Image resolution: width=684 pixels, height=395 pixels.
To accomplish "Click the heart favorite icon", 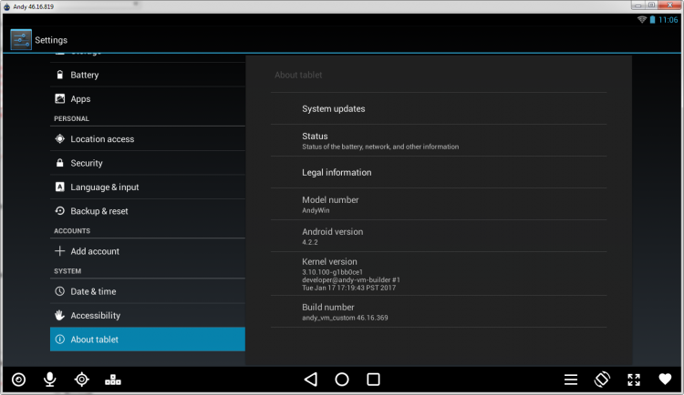I will 665,380.
